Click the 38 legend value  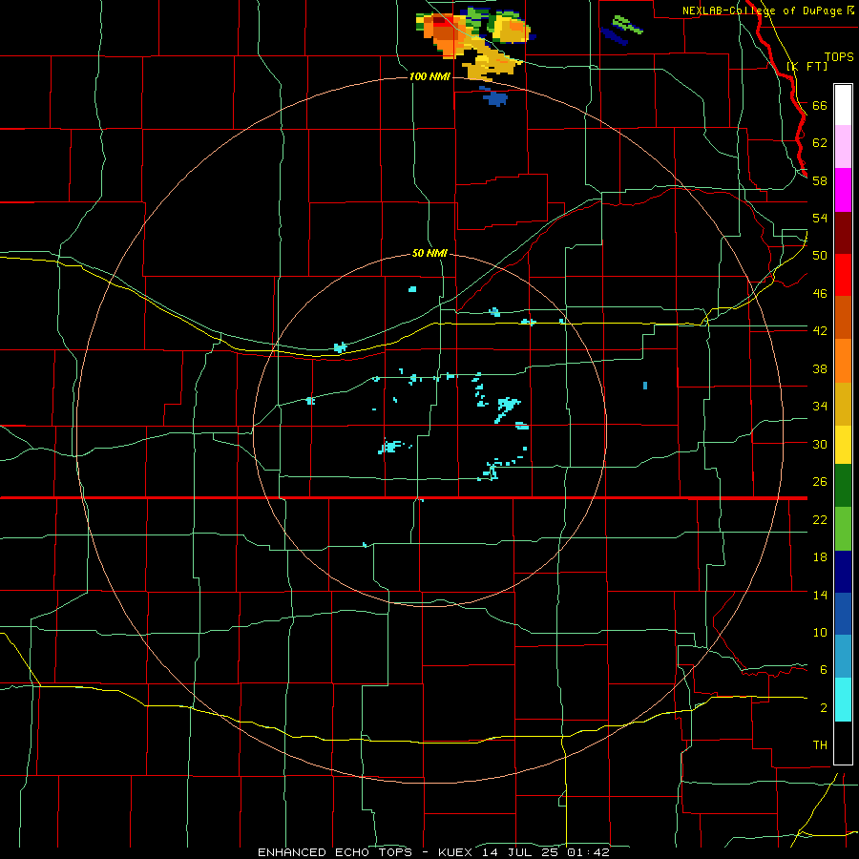point(820,368)
